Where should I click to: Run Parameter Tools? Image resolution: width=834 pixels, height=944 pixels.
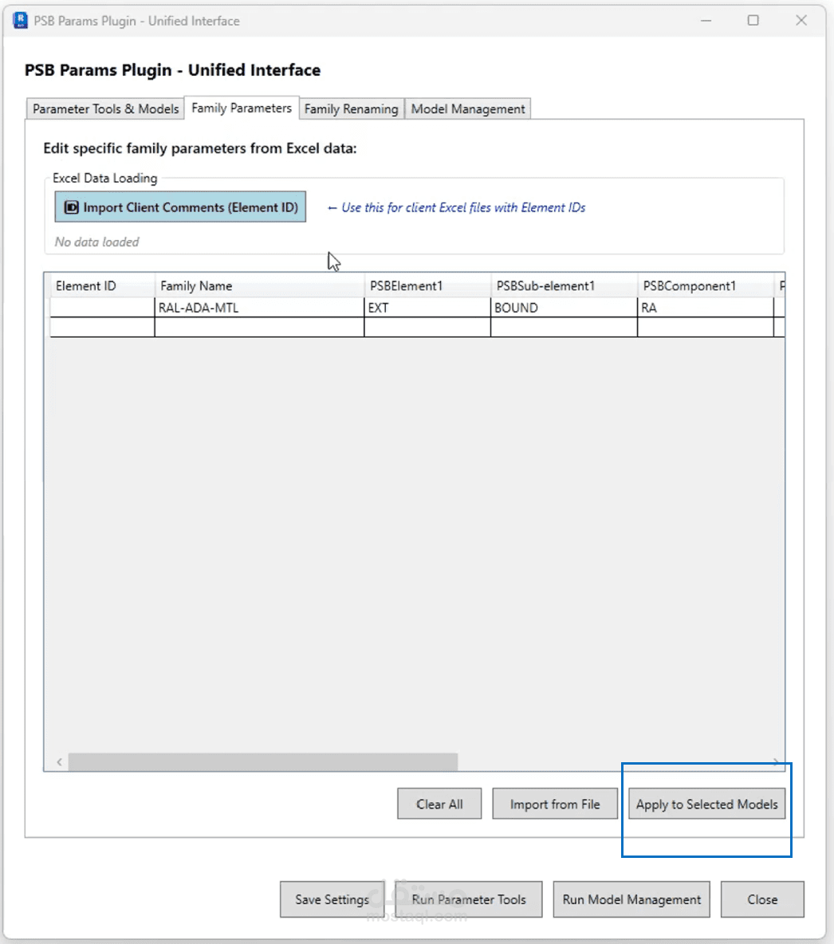tap(469, 899)
